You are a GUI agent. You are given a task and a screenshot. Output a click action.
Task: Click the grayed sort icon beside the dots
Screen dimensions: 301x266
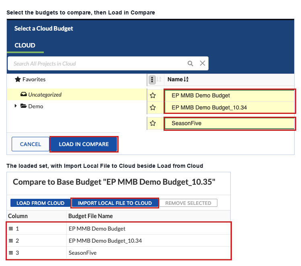point(159,79)
